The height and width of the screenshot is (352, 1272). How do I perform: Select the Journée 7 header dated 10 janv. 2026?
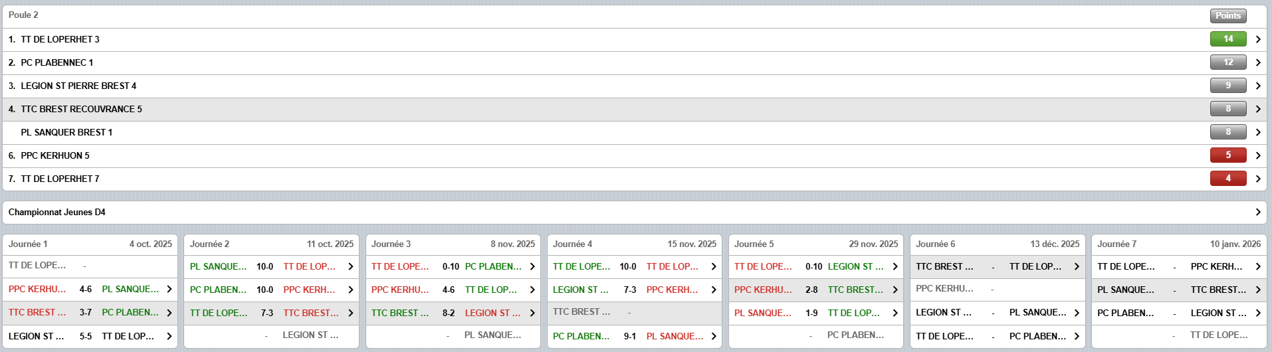tap(1178, 244)
